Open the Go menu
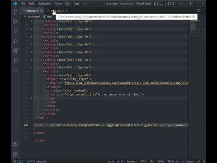The image size is (217, 163). click(67, 4)
